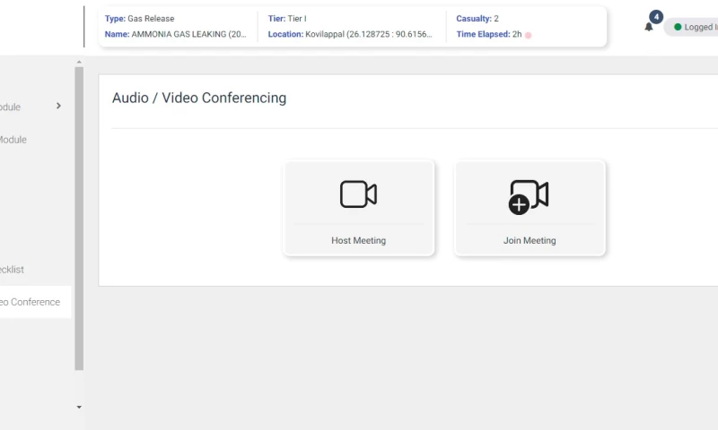718x430 pixels.
Task: Click the sidebar scroll up arrow
Action: coord(79,62)
